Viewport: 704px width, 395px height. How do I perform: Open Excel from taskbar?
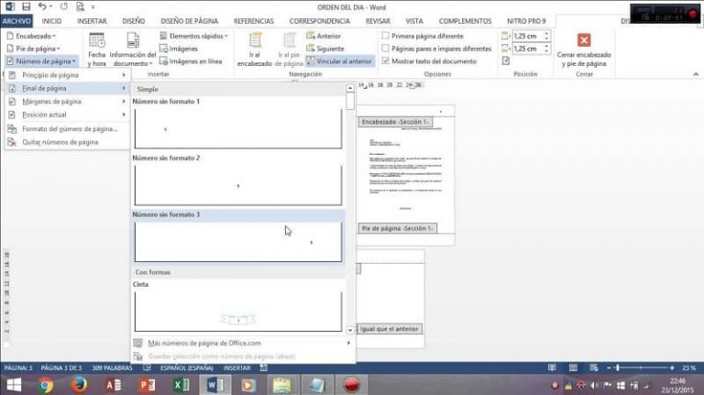tap(181, 385)
